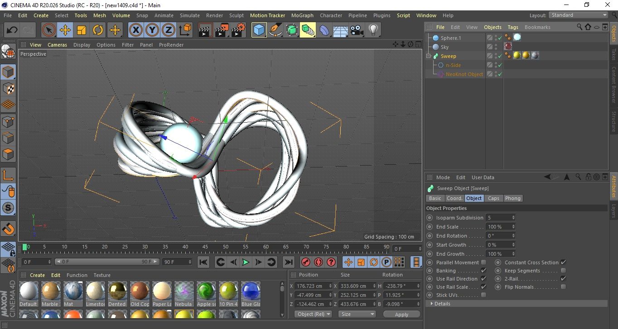618x329 pixels.
Task: Add a Cube primitive object
Action: point(259,30)
